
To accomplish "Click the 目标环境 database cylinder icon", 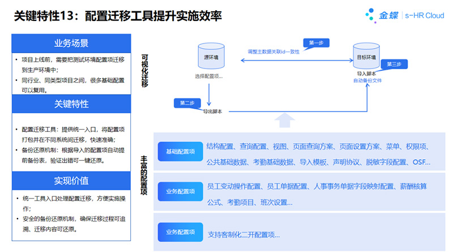I will [x=366, y=55].
